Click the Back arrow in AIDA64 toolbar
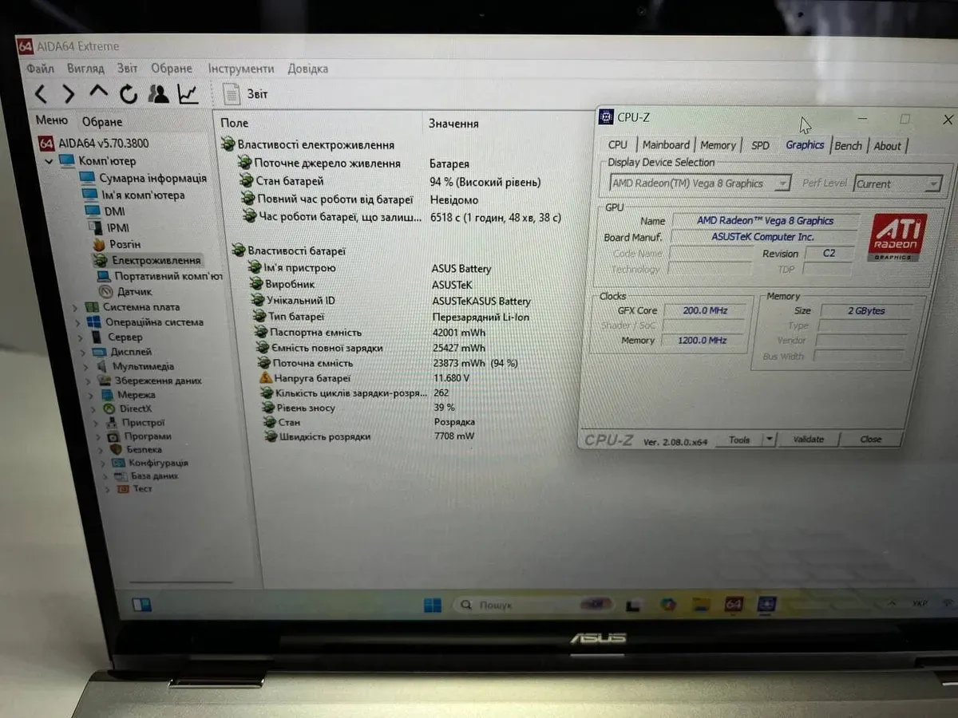This screenshot has width=958, height=718. point(41,94)
